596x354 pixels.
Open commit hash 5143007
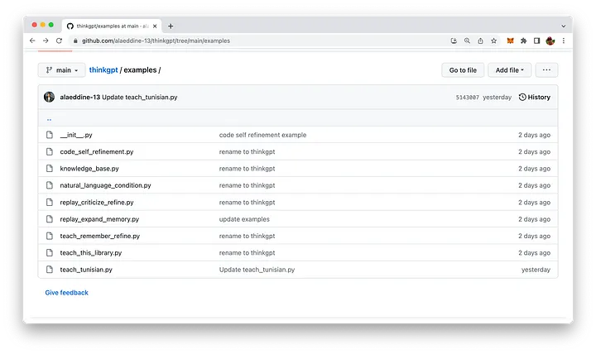[467, 98]
